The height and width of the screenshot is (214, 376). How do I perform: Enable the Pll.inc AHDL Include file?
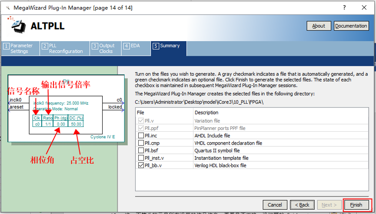click(141, 136)
